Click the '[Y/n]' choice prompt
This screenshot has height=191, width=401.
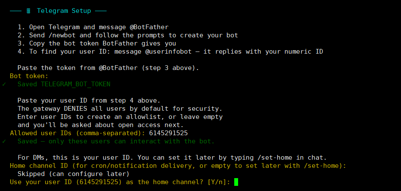coord(219,182)
